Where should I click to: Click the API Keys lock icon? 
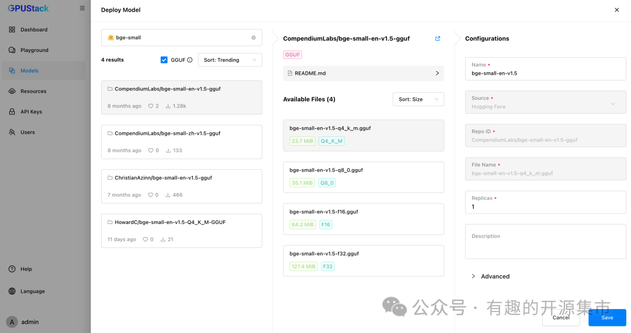click(12, 111)
